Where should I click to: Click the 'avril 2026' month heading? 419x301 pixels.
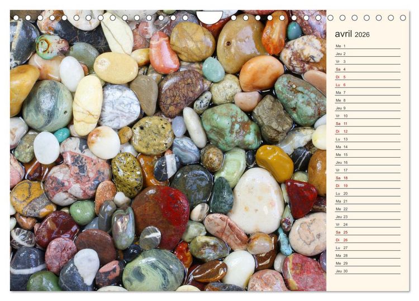[352, 34]
